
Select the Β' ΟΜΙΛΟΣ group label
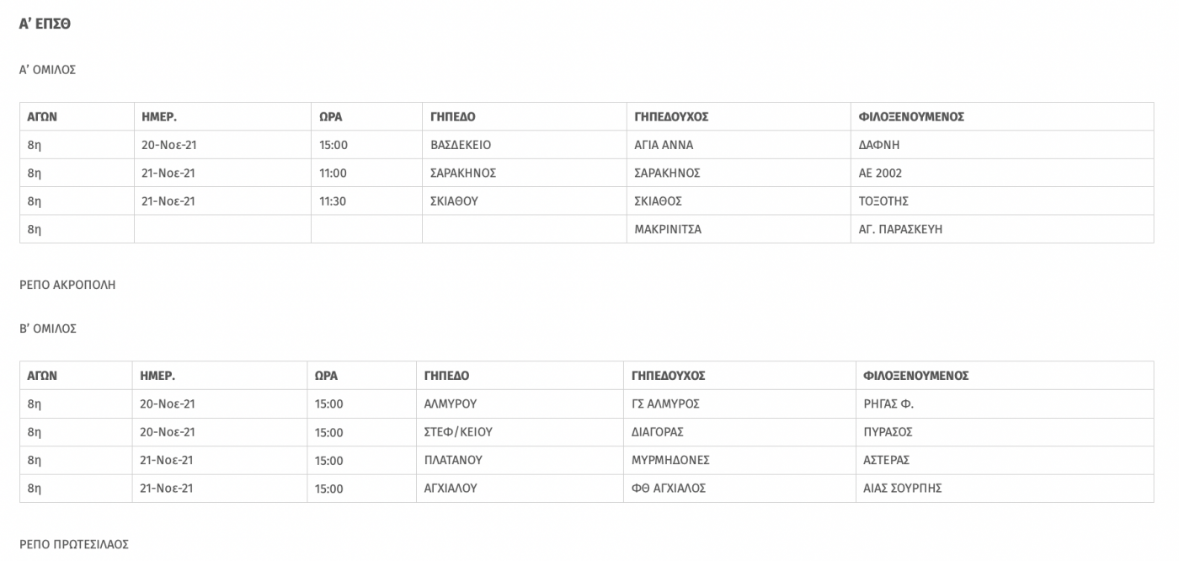48,329
